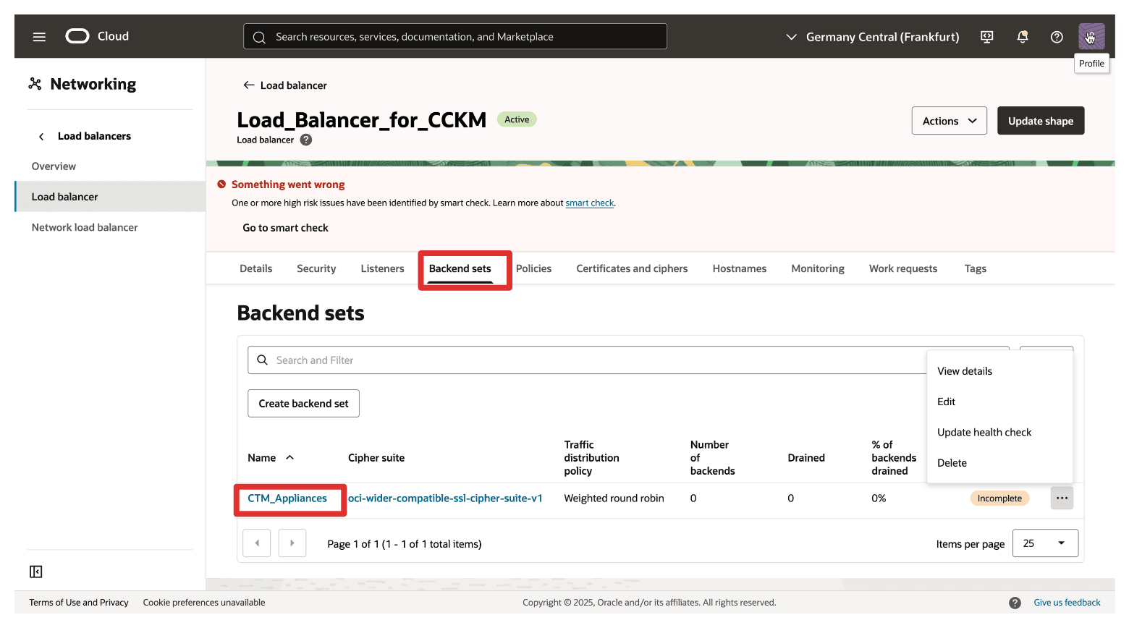Click help icon next to Load balancer subtitle

[306, 140]
